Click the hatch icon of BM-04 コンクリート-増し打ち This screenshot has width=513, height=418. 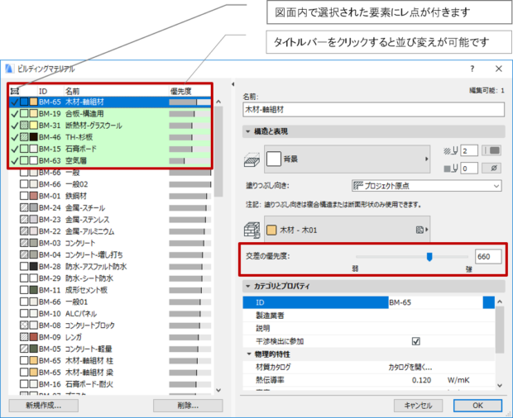pos(24,254)
